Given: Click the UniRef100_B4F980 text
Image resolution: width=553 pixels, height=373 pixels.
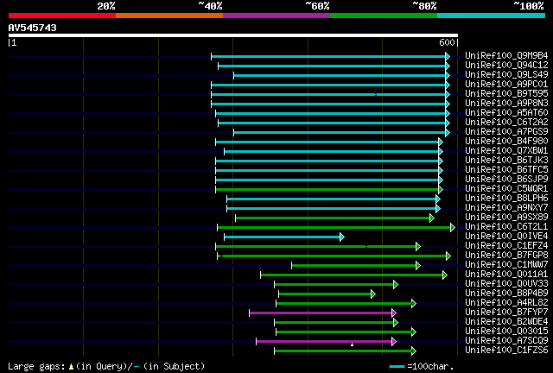Looking at the screenshot, I should [506, 141].
